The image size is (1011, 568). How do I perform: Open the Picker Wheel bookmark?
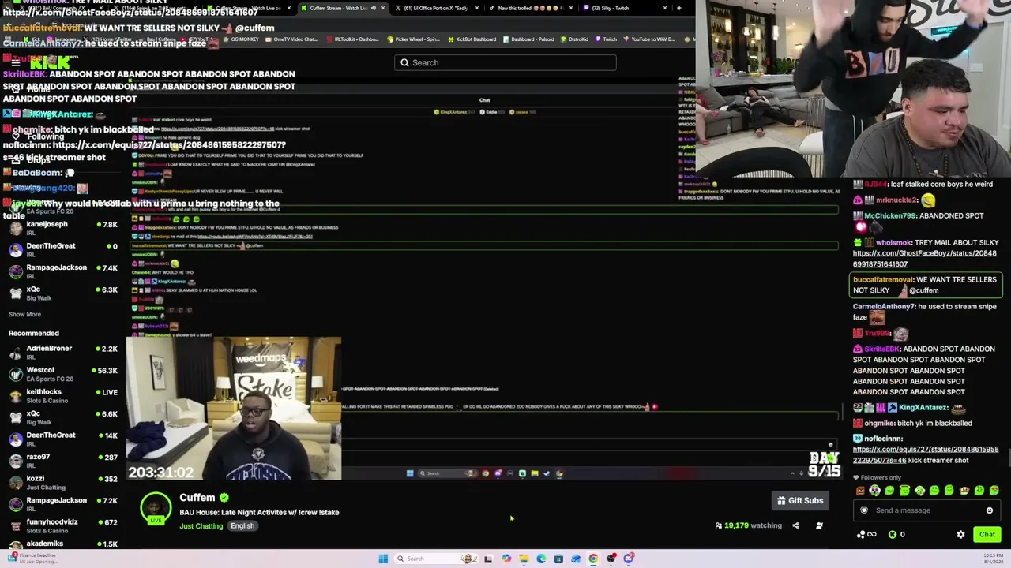tap(414, 39)
